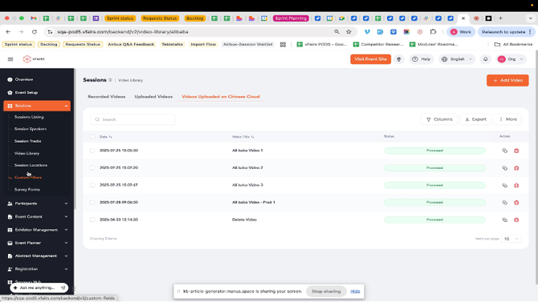Bookmark page with the star icon
The width and height of the screenshot is (538, 302).
348,32
